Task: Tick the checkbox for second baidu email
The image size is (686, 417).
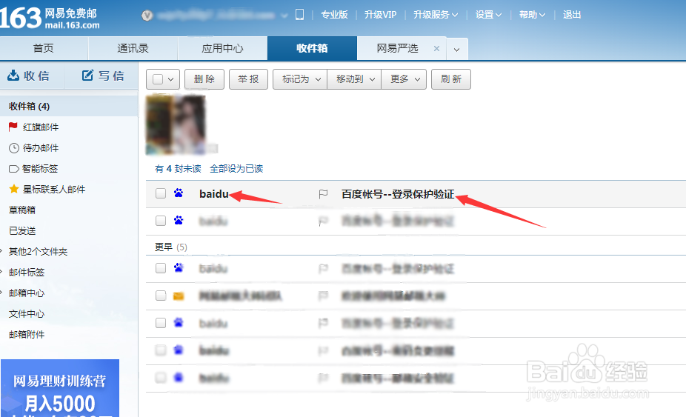Action: tap(161, 221)
